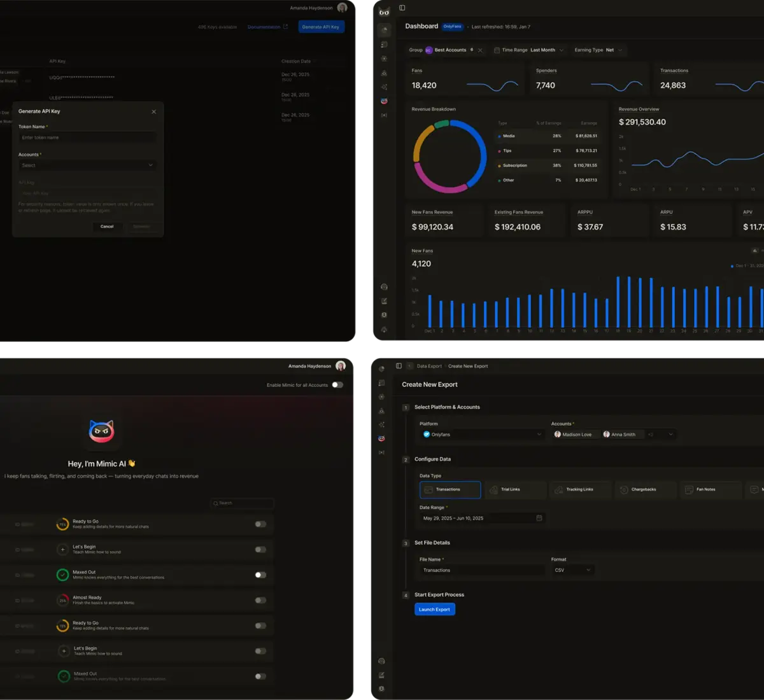Click the OnlyFans badge next to Dashboard
This screenshot has width=764, height=700.
click(453, 27)
